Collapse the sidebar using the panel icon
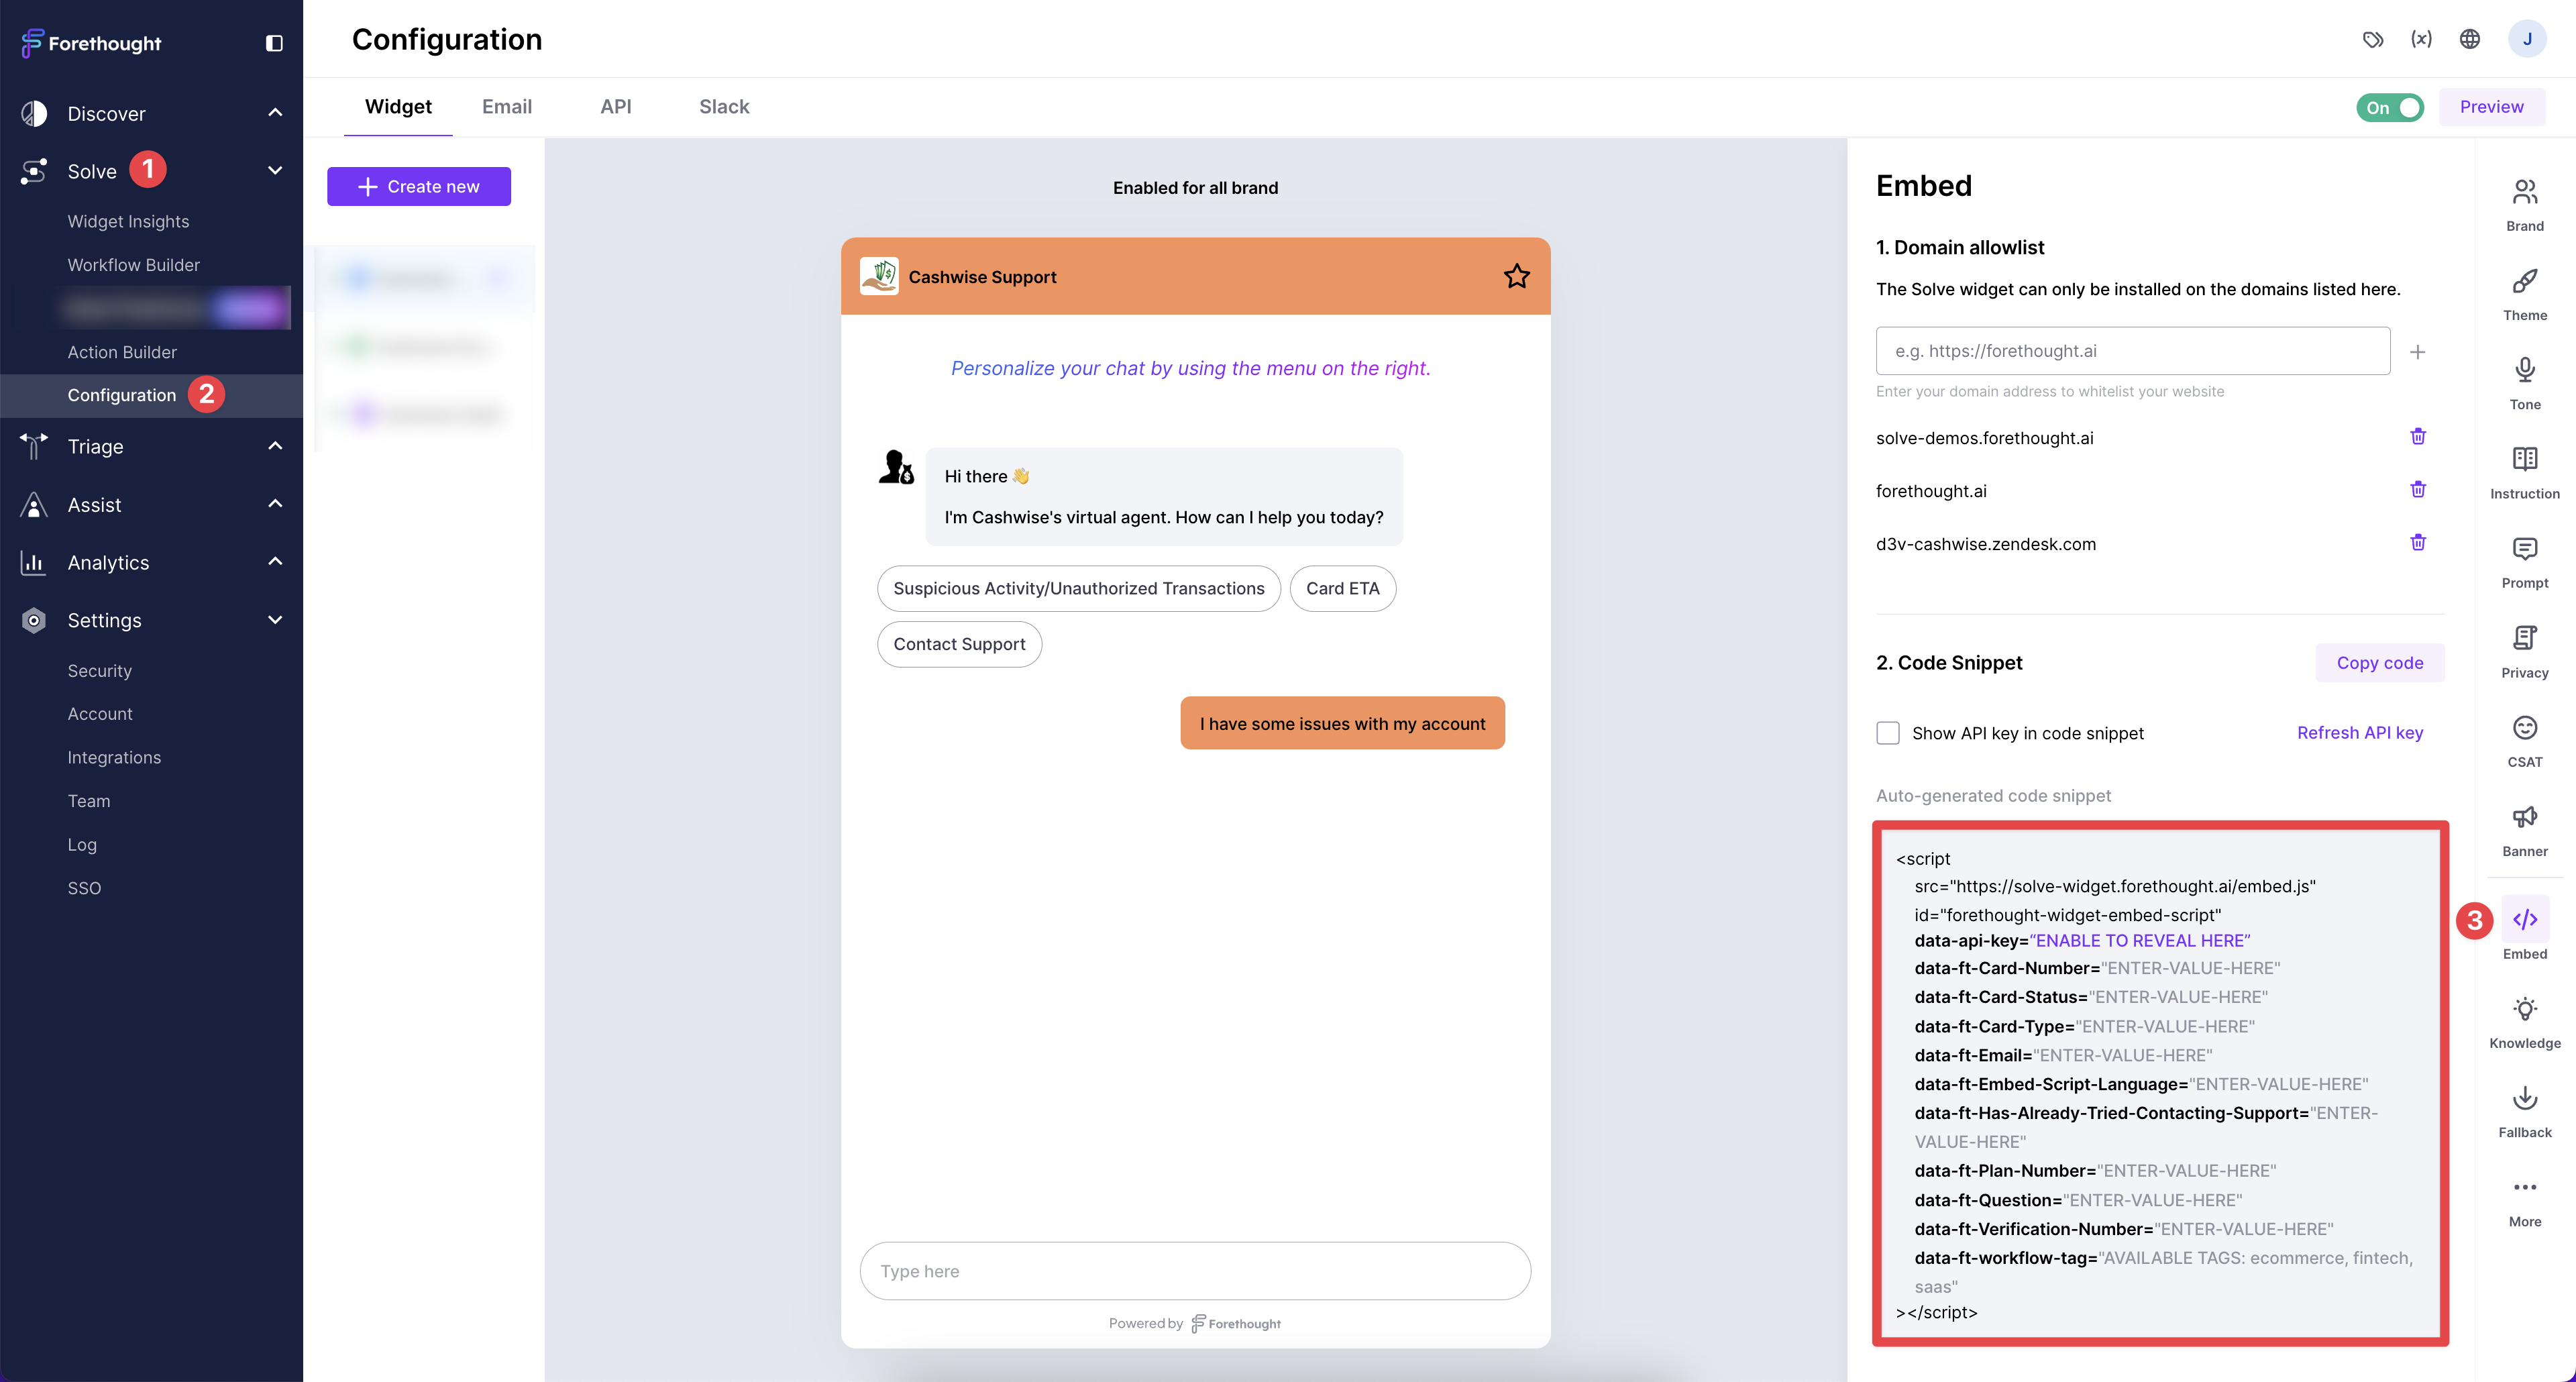2576x1382 pixels. point(274,43)
